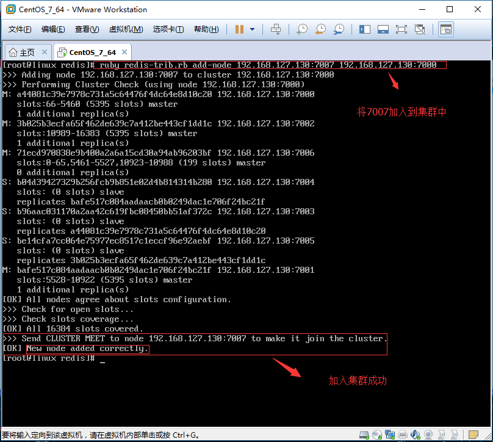This screenshot has height=442, width=493.
Task: Enter full screen mode
Action: 401,29
